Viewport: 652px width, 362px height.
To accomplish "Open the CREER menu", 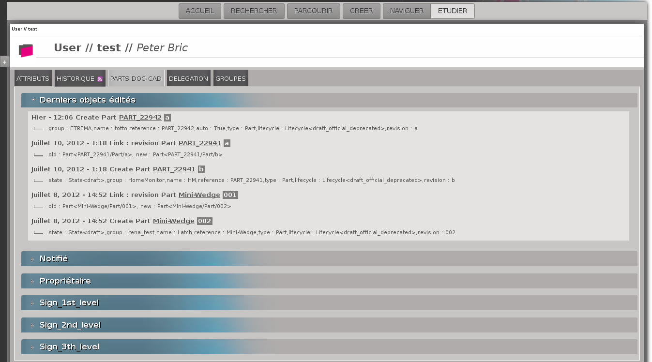I will click(362, 11).
